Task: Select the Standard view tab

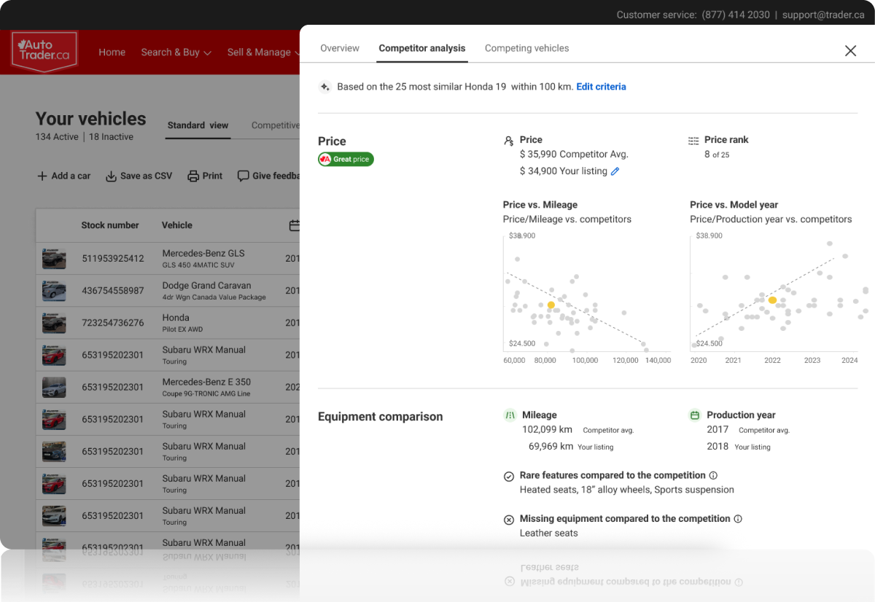Action: click(198, 125)
